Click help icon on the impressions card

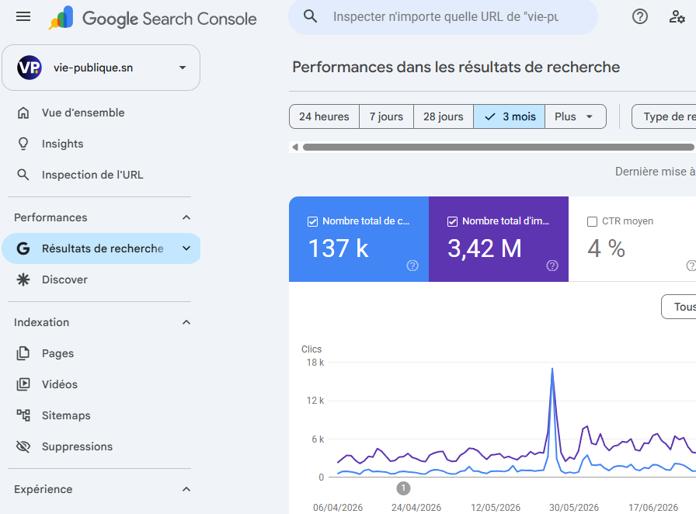pos(552,266)
